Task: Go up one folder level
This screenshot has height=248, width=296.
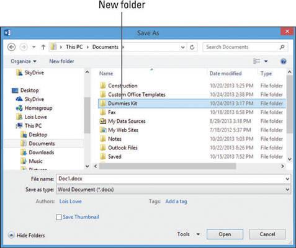Action: (x=43, y=47)
